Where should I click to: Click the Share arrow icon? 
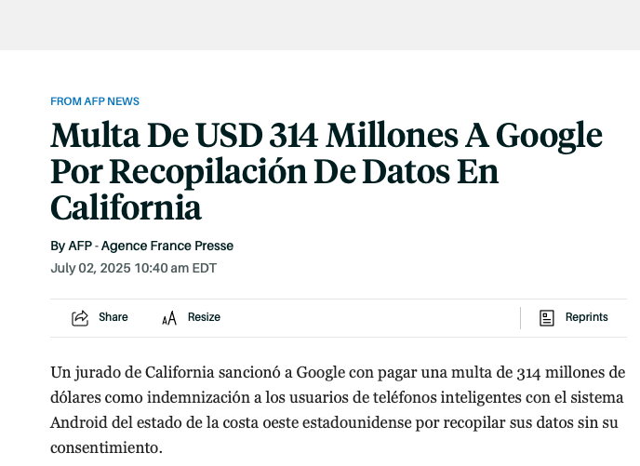(80, 318)
